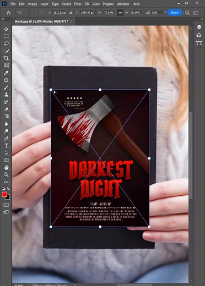Select the Brush tool

tap(6, 87)
